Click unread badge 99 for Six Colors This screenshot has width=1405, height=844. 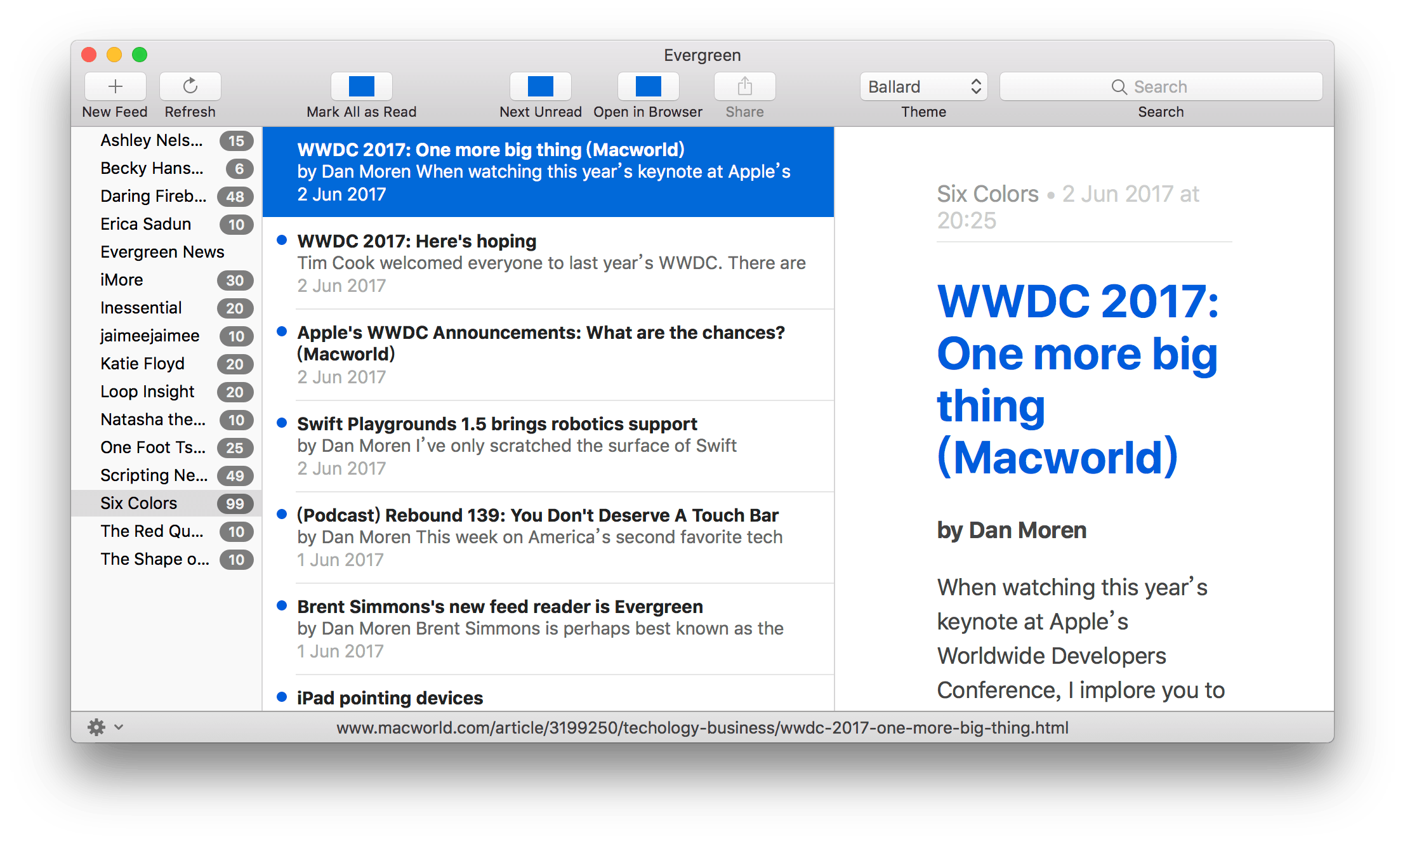pyautogui.click(x=235, y=503)
